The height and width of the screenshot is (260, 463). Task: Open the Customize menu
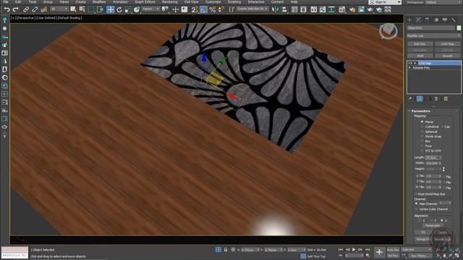click(213, 1)
